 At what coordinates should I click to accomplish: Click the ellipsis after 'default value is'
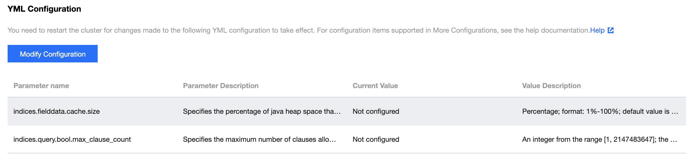point(675,112)
